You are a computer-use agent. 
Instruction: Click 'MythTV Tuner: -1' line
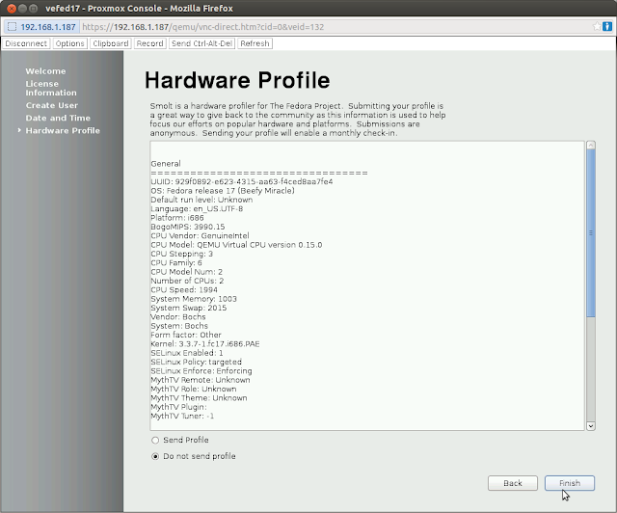point(183,417)
